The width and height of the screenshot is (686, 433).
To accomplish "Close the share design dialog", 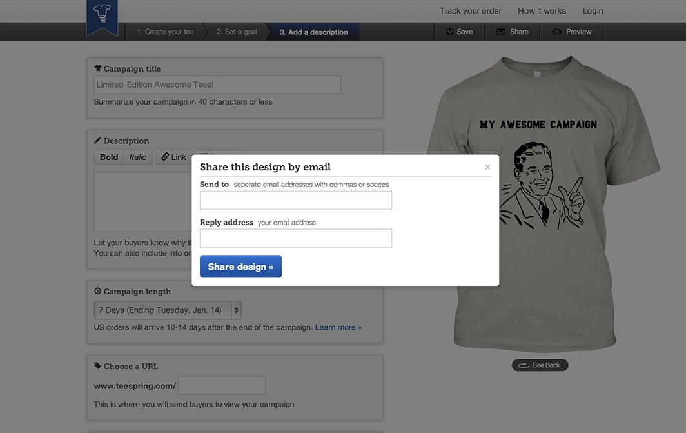I will point(487,167).
